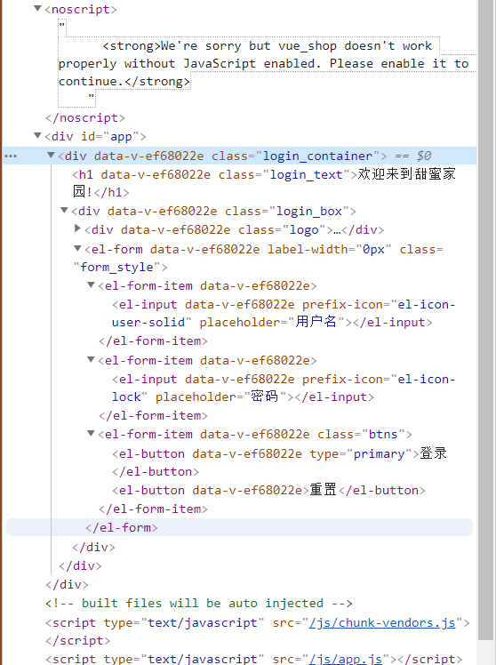Click the "login_container" class value
Screen dimensions: 496x665
click(317, 156)
